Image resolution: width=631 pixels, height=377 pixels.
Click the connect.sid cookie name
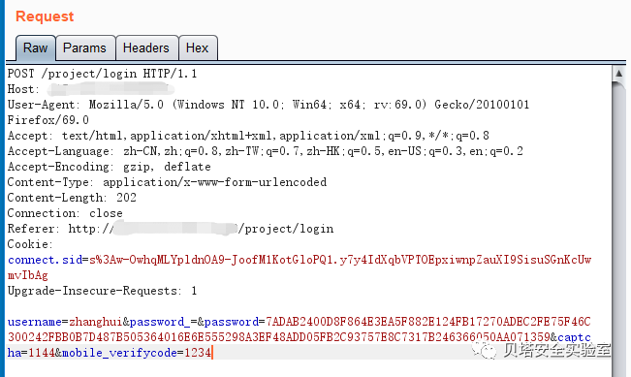[x=45, y=260]
